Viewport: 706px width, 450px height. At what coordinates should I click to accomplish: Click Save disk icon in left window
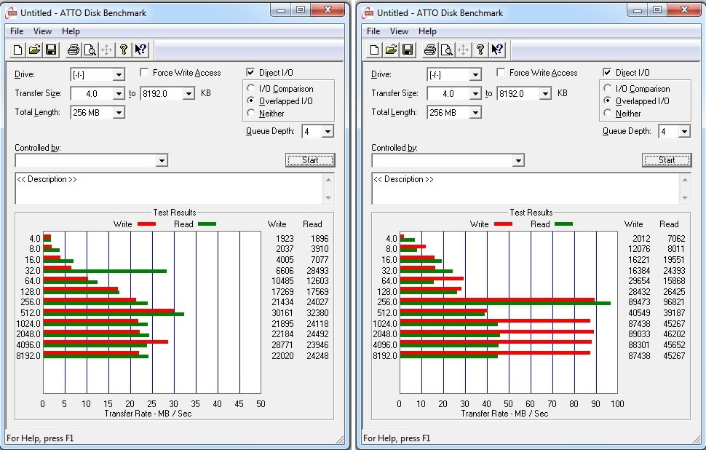[x=51, y=50]
